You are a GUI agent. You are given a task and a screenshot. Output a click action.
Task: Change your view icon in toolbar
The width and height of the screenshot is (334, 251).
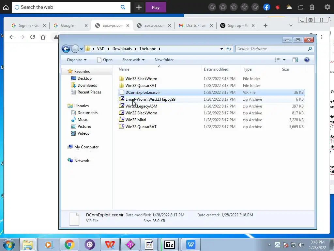pyautogui.click(x=277, y=60)
